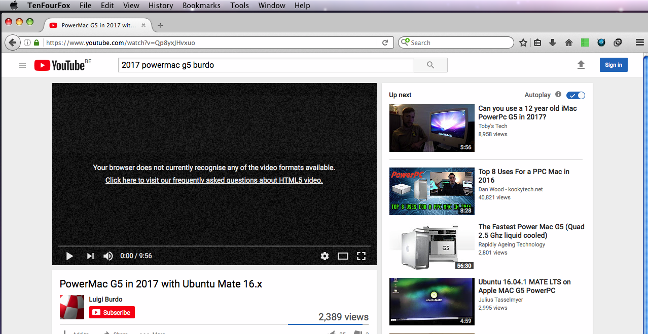Open the 12 year old iMac video thumbnail

pyautogui.click(x=431, y=128)
